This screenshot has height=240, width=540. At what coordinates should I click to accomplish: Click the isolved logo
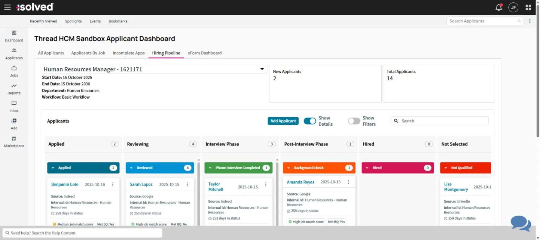34,7
